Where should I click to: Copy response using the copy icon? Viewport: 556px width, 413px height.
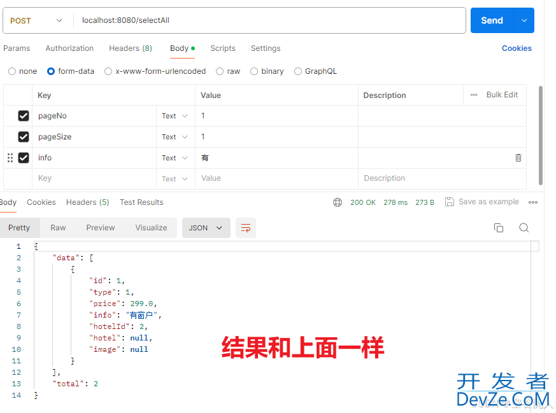coord(499,228)
